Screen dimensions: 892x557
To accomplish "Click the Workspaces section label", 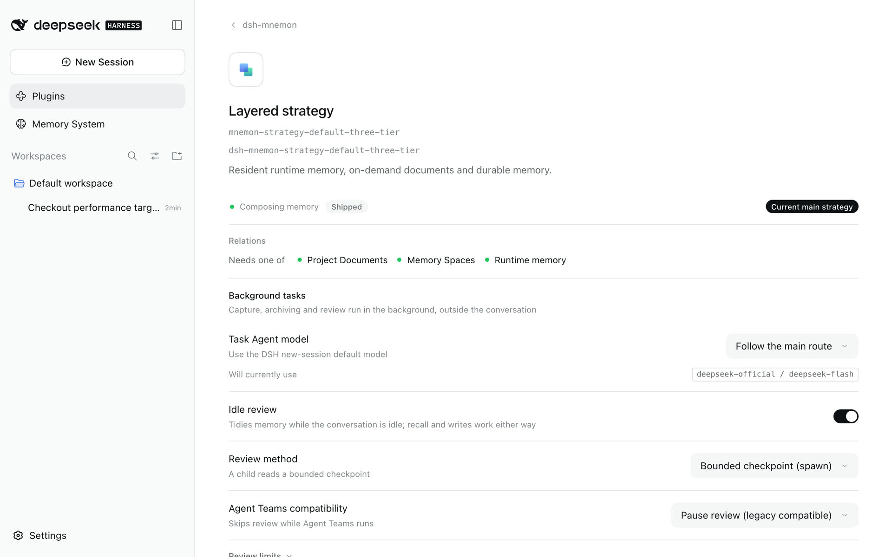I will click(39, 156).
